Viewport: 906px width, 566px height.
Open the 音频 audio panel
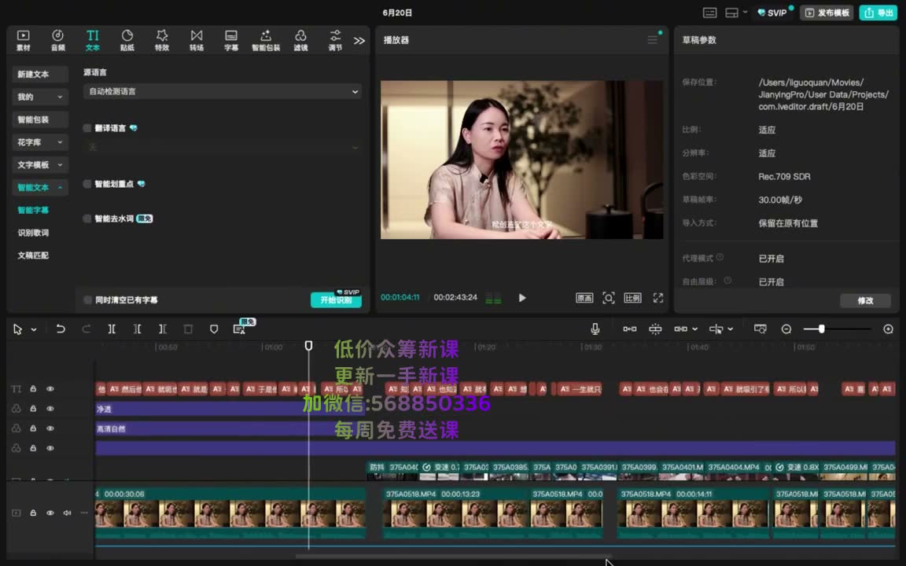(57, 40)
